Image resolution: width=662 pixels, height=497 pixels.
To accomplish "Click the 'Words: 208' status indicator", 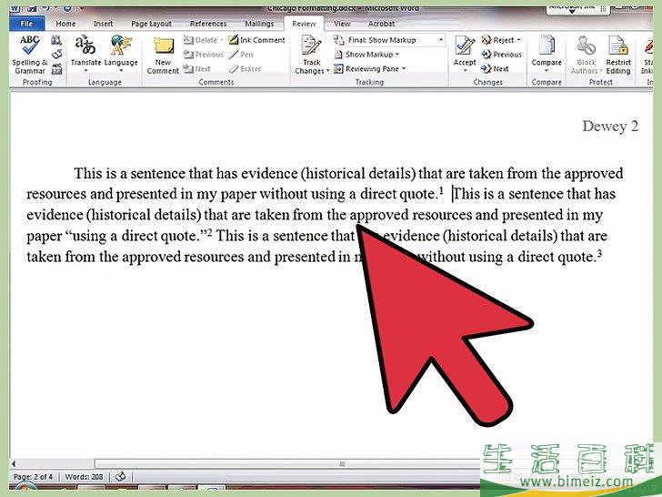I will click(x=84, y=477).
